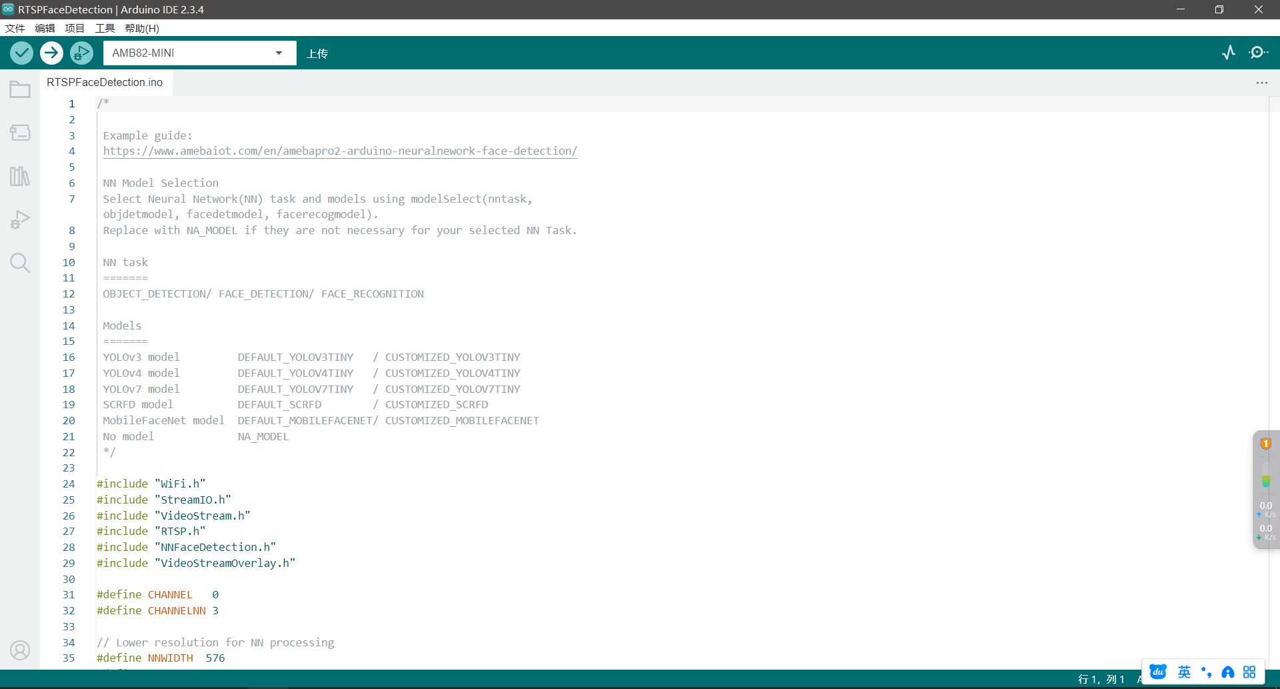
Task: Open the amebaiot face-detection guide link
Action: (340, 151)
